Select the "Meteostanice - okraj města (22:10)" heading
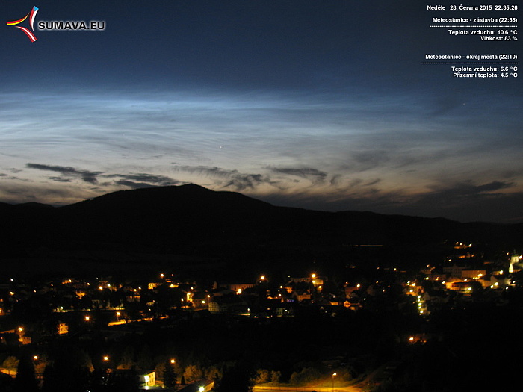523x392 pixels. pyautogui.click(x=471, y=57)
